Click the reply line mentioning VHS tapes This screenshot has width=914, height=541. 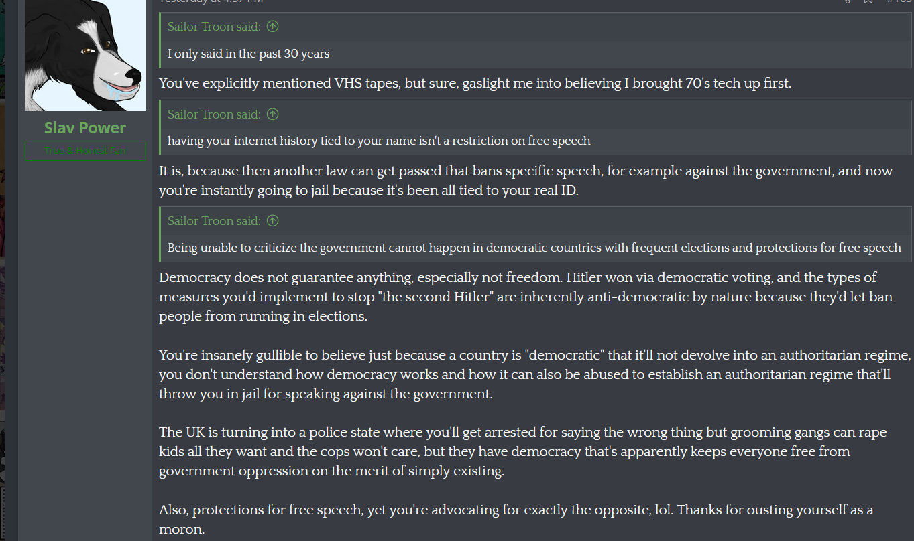coord(475,84)
